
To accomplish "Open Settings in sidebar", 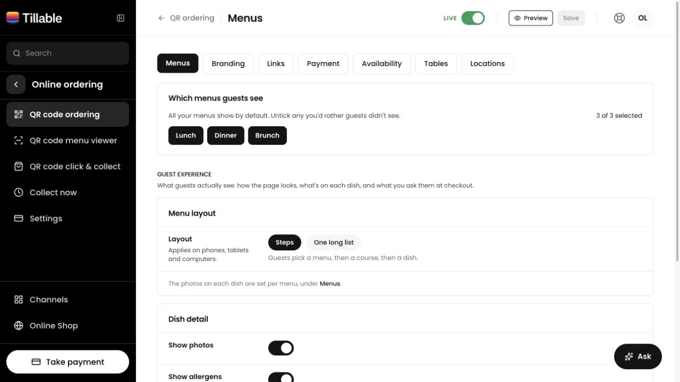I will point(68,218).
